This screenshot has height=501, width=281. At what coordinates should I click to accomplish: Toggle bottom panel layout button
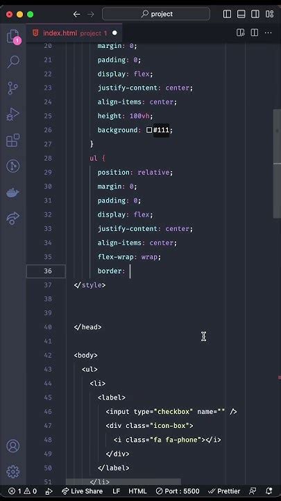pos(241,14)
